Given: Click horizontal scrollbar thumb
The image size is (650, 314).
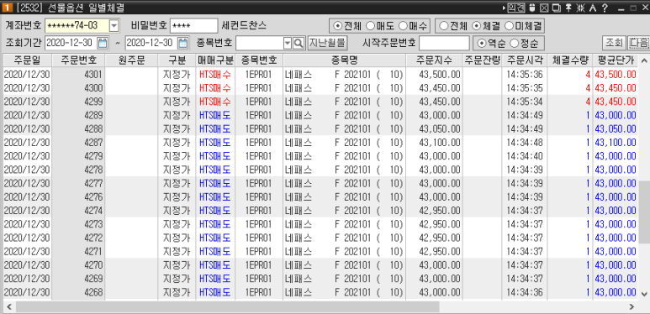Looking at the screenshot, I should click(x=227, y=306).
